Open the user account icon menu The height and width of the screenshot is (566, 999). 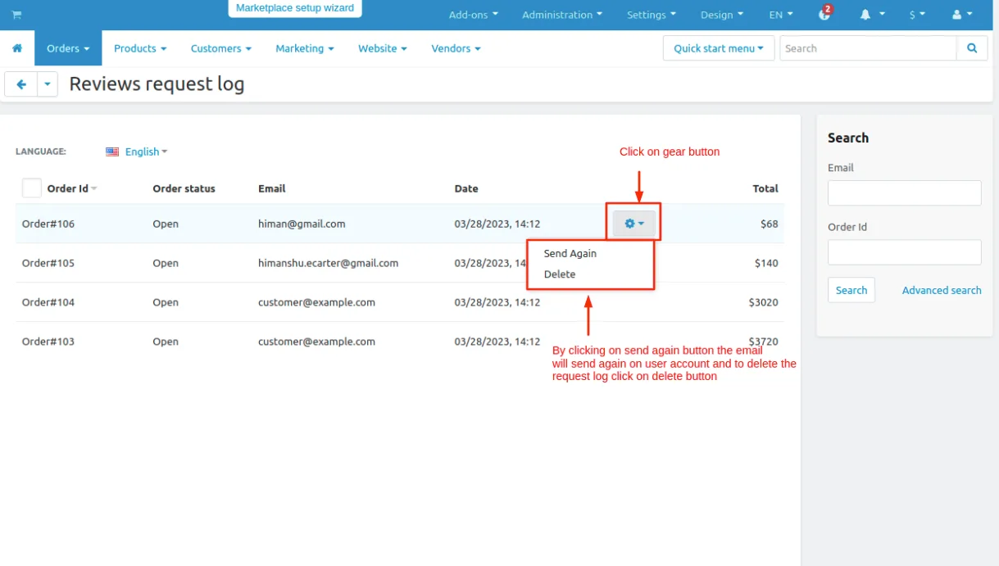tap(962, 15)
